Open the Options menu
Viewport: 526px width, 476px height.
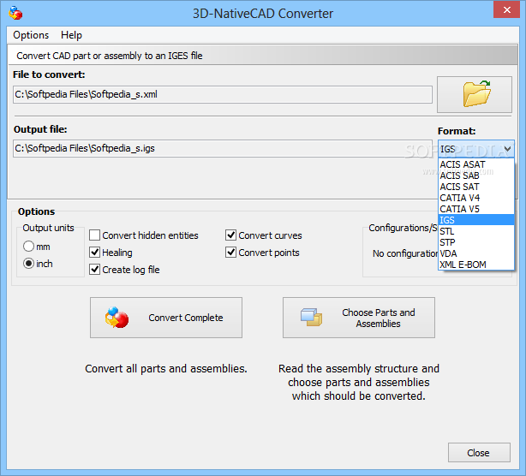coord(31,35)
